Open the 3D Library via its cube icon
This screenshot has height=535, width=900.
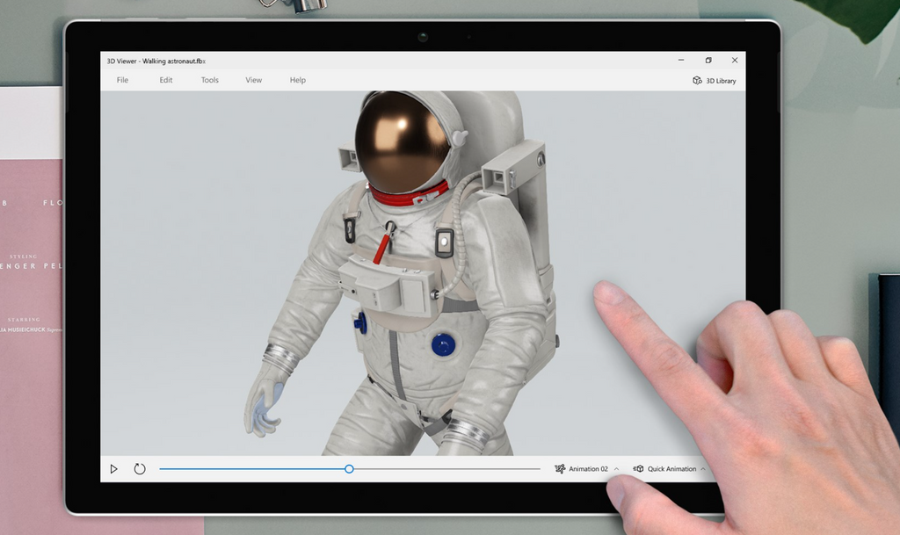[695, 80]
